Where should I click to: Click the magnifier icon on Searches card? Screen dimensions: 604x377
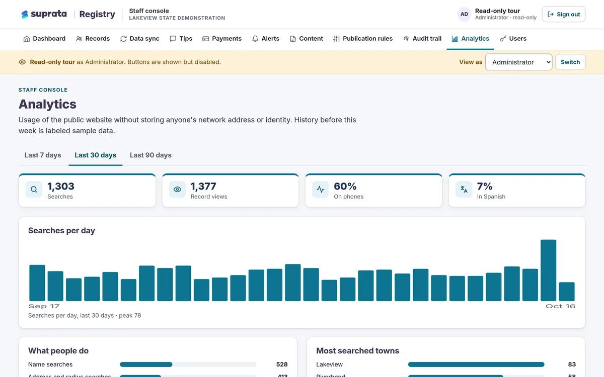34,190
